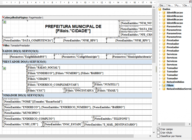
Task: Select the PREFEITURA MUNICIPAL DE title text
Action: tap(73, 26)
